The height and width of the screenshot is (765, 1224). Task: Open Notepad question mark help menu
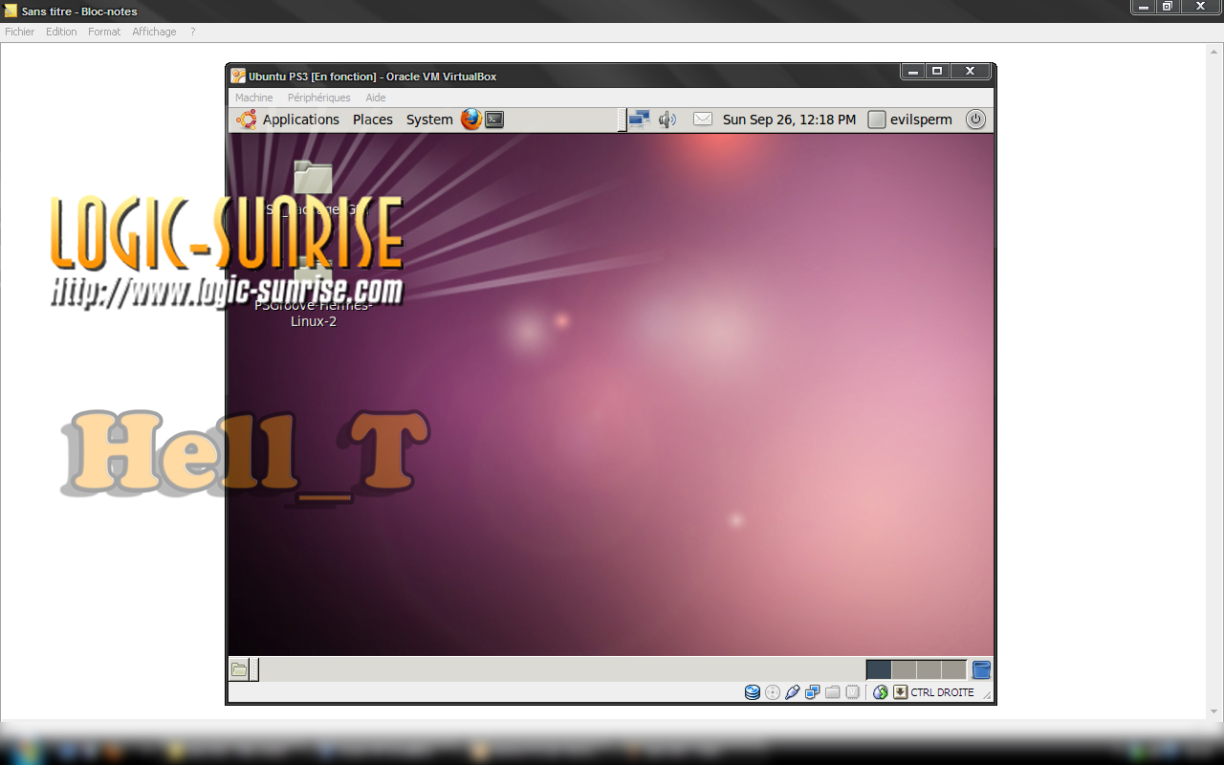[x=192, y=32]
